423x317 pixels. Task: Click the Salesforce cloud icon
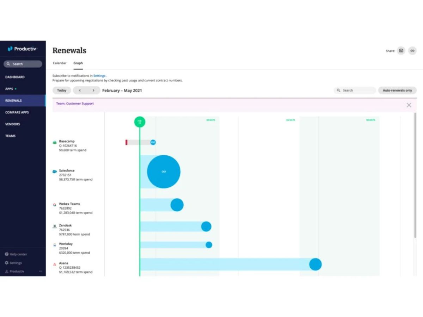coord(55,172)
